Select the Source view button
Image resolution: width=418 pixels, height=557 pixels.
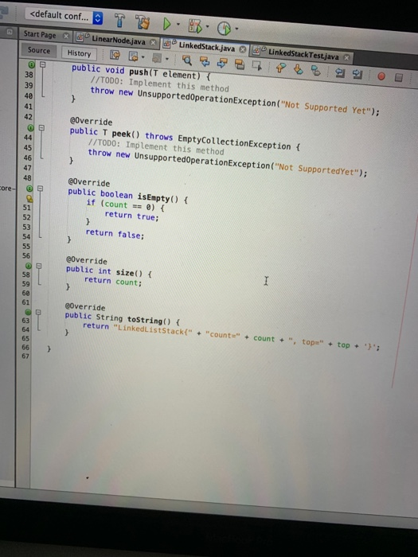point(39,50)
